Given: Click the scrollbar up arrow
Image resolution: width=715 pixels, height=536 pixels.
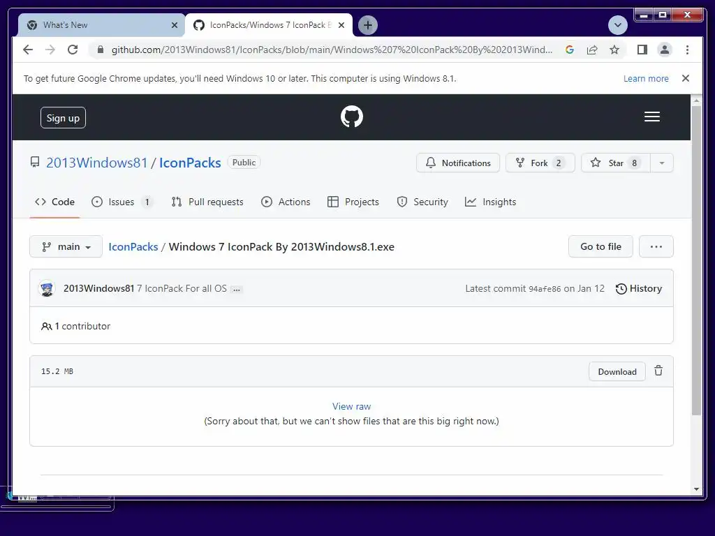Looking at the screenshot, I should 696,100.
